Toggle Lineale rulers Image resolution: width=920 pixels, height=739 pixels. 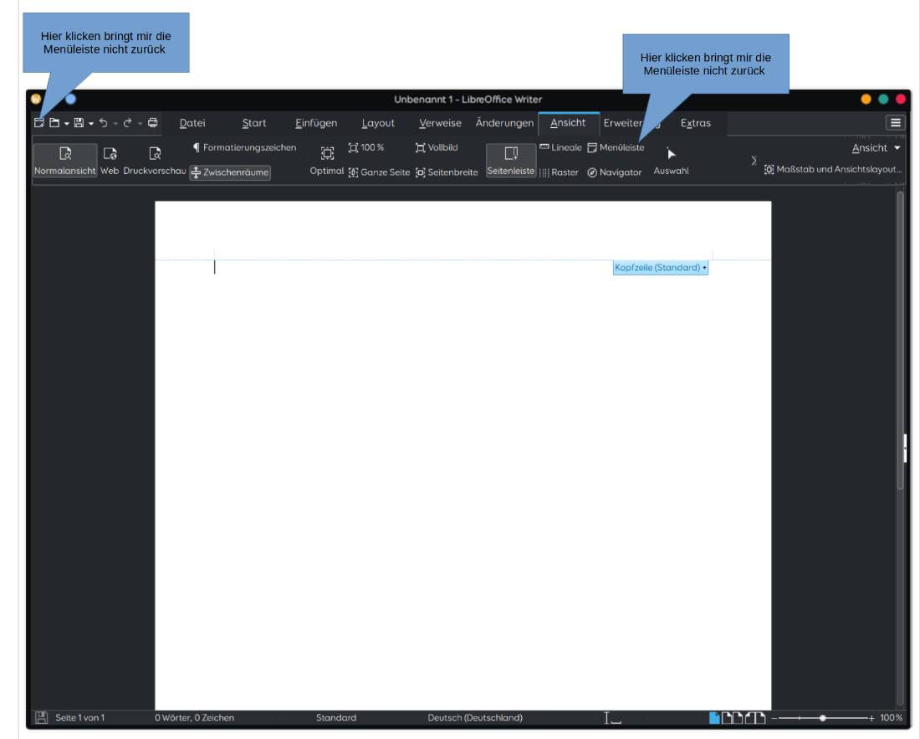pos(561,148)
